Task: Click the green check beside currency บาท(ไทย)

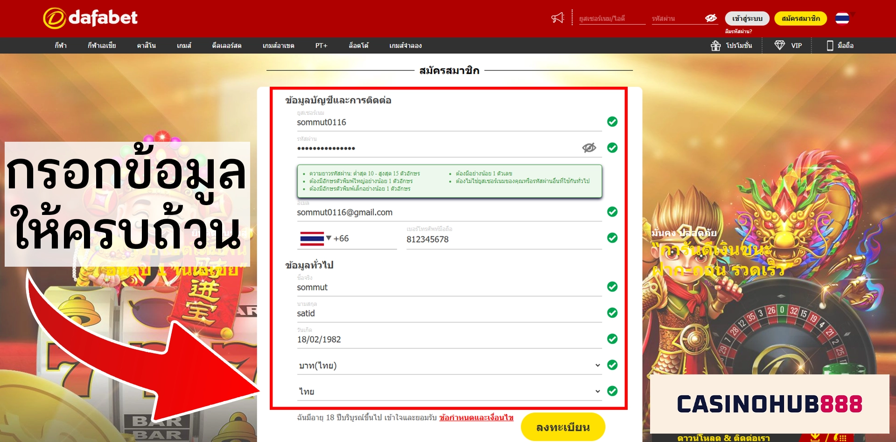Action: 612,365
